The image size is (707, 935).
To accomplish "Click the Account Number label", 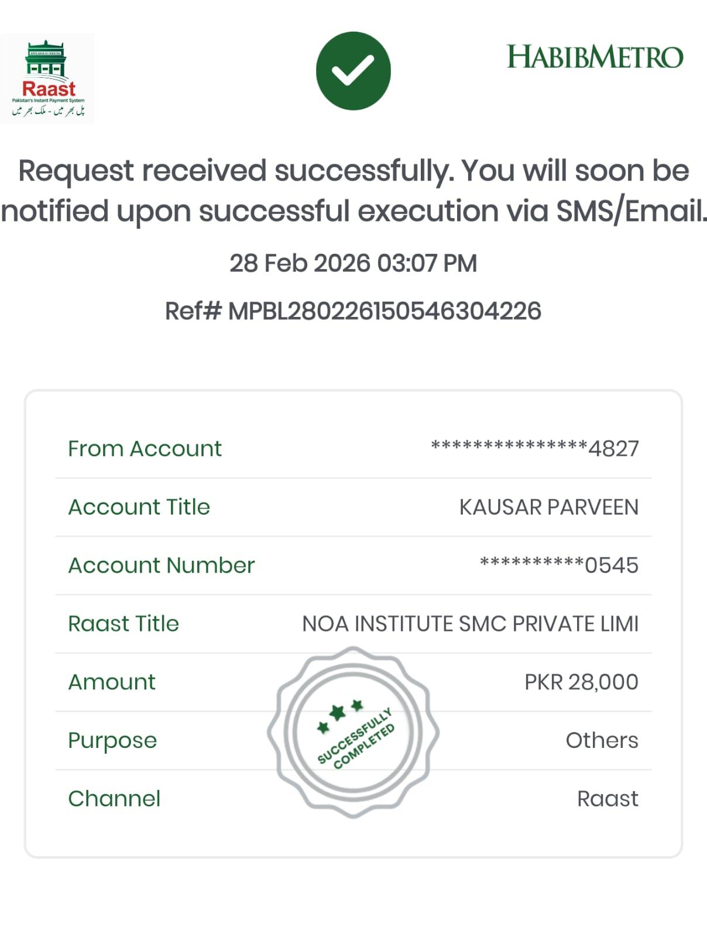I will tap(162, 565).
